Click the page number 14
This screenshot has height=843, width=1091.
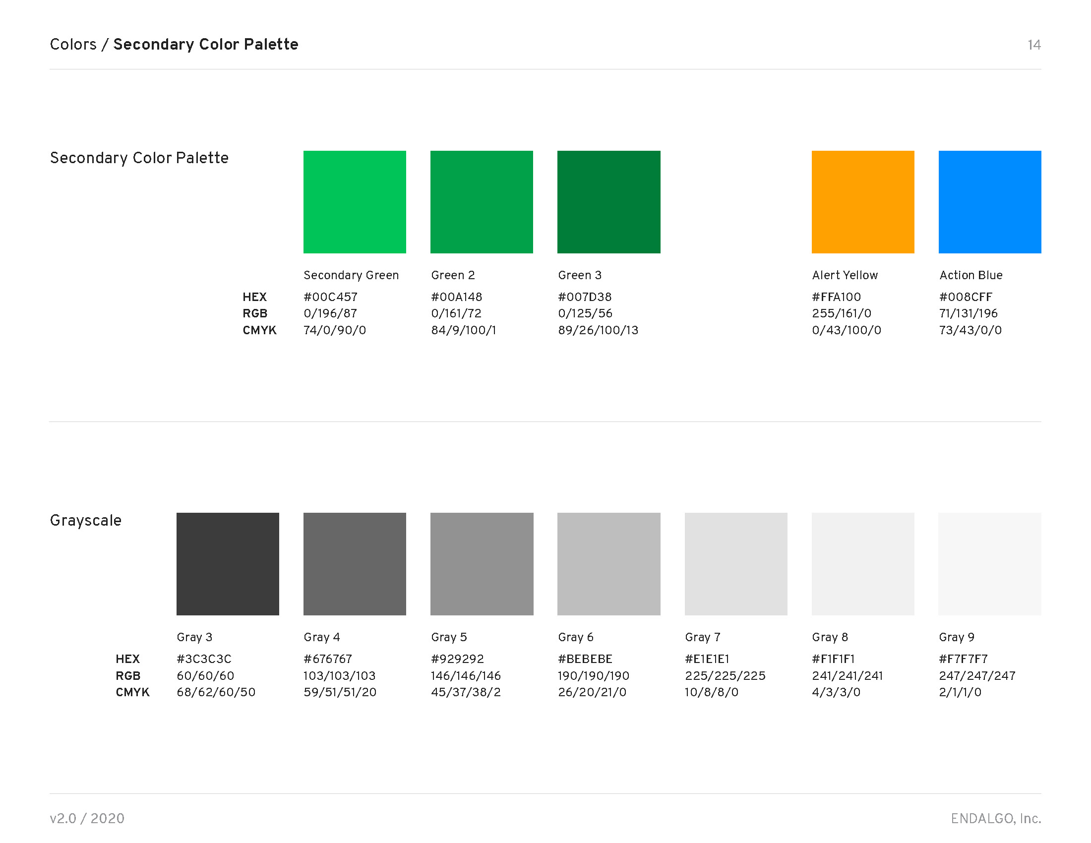tap(1033, 45)
